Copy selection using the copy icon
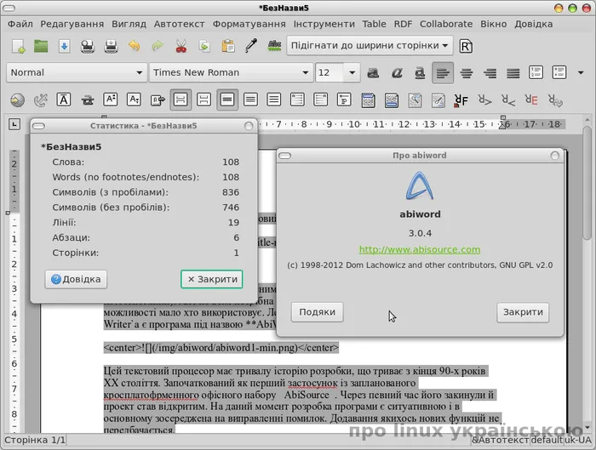 pos(204,46)
